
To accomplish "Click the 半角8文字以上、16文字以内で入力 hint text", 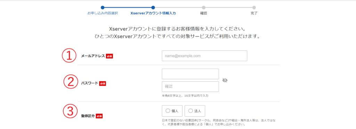I will 185,96.
